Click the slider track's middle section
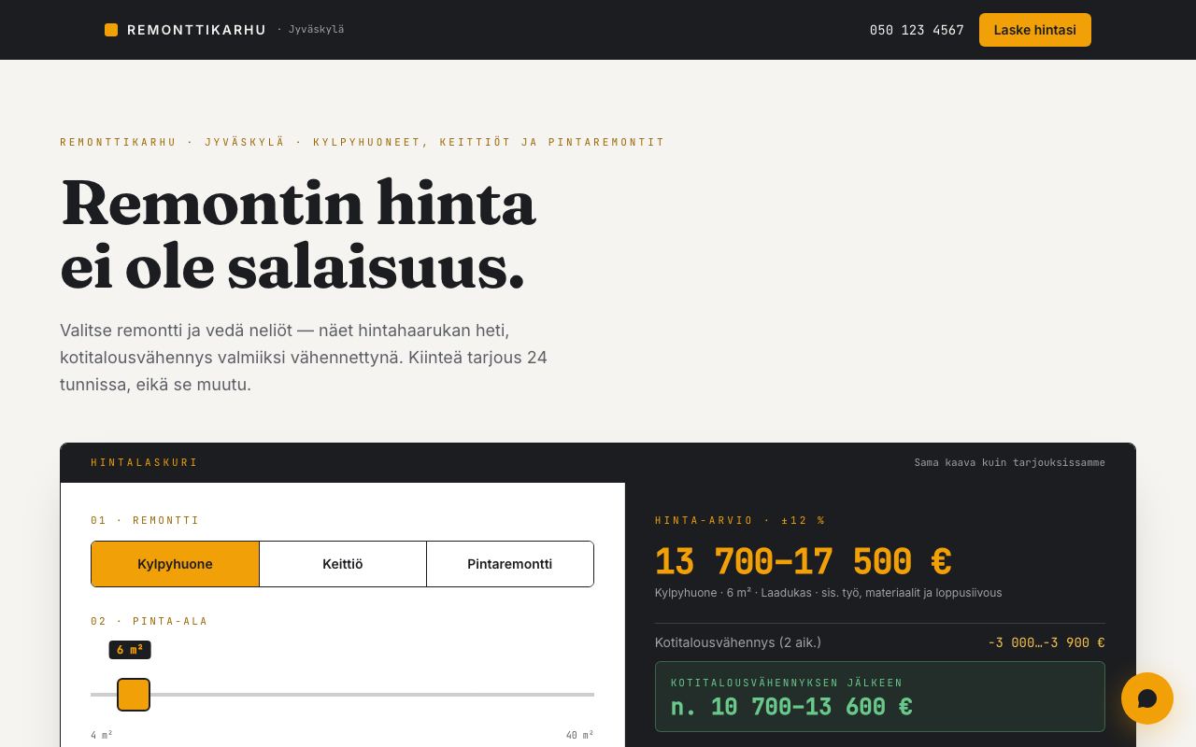This screenshot has height=747, width=1196. (342, 695)
